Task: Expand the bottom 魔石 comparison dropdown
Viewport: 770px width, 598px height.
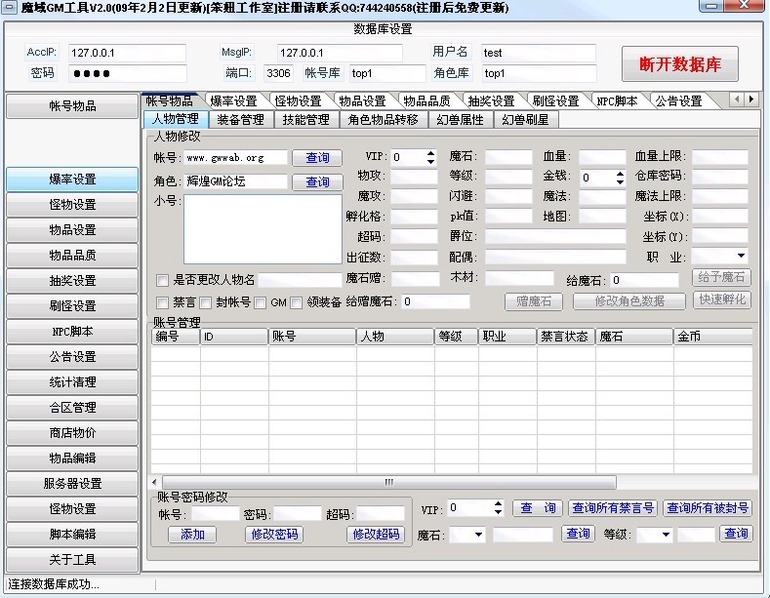Action: click(x=478, y=535)
